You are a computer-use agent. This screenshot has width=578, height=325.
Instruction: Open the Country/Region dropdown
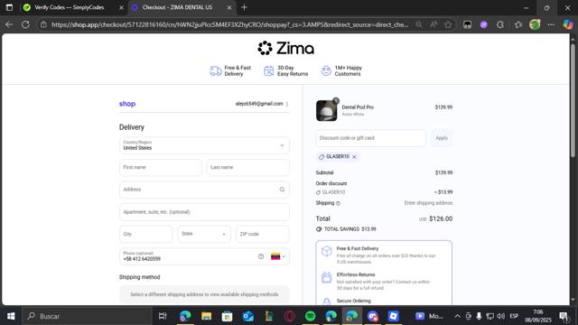tap(204, 145)
